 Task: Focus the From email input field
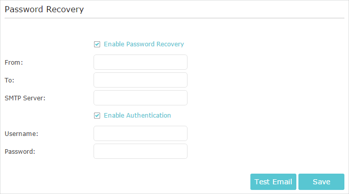[x=141, y=62]
